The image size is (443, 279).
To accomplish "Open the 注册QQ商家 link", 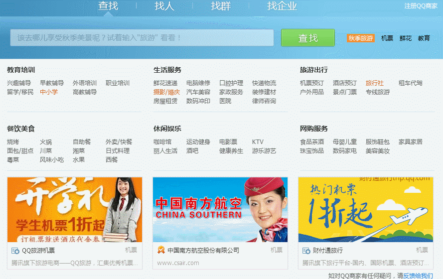I will pos(421,6).
